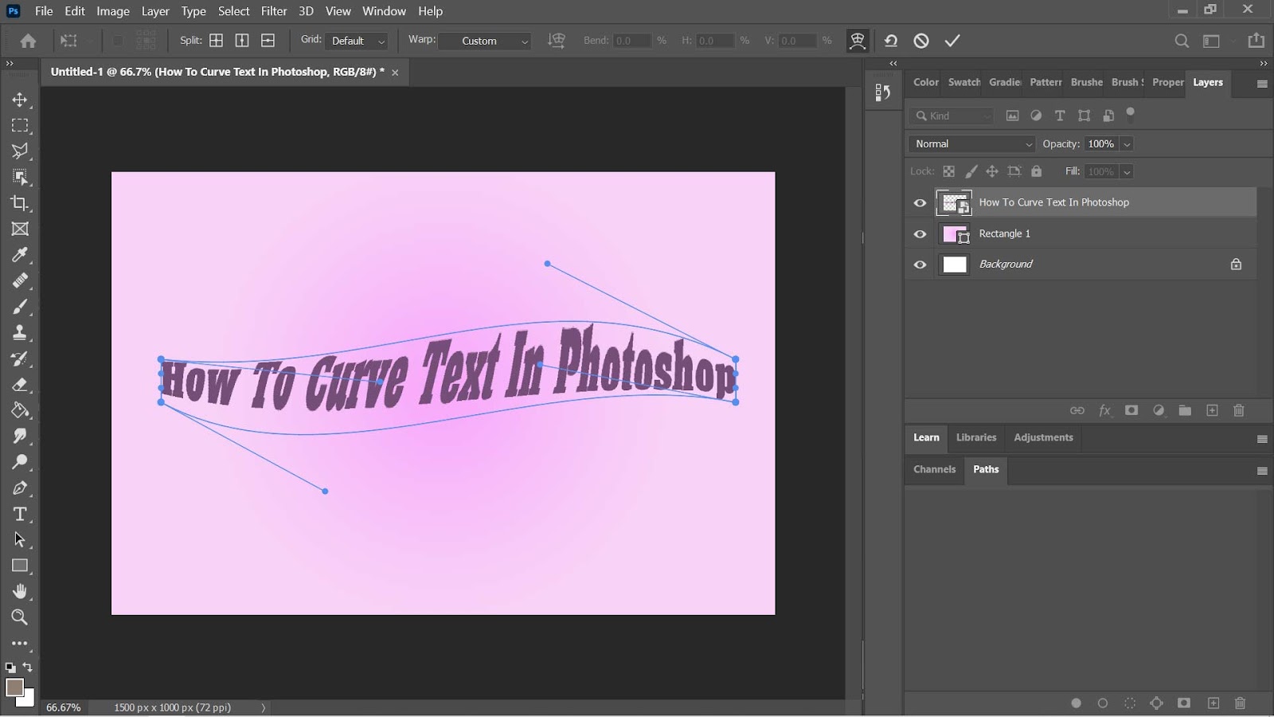Select the Crop tool
The image size is (1274, 717).
[x=20, y=203]
